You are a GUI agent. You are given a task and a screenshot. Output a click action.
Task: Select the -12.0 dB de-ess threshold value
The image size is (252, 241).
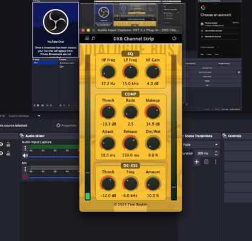pyautogui.click(x=108, y=196)
